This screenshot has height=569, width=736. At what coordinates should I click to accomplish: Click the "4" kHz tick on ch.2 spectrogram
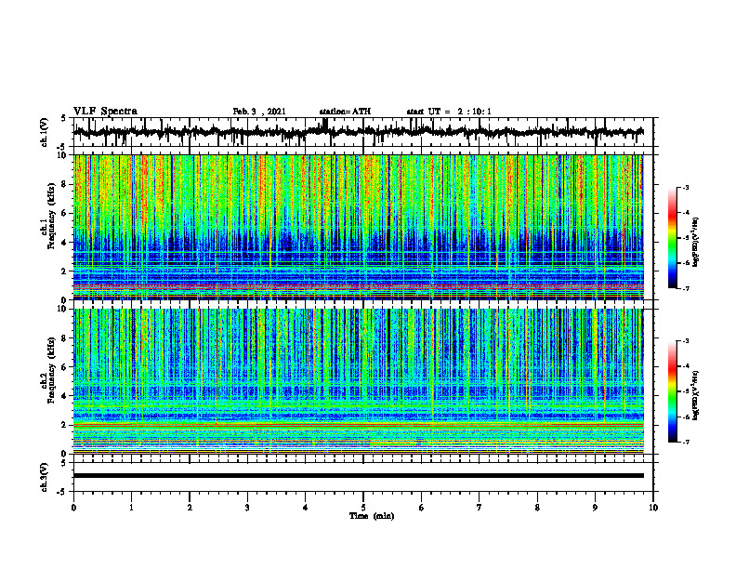[x=66, y=396]
